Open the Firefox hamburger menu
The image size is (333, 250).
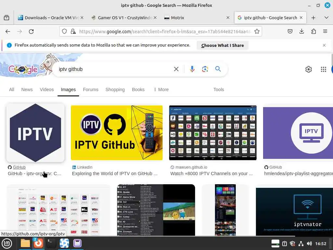click(325, 32)
